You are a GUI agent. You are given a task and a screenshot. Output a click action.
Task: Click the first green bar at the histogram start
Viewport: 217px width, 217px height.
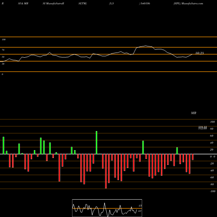3,145
